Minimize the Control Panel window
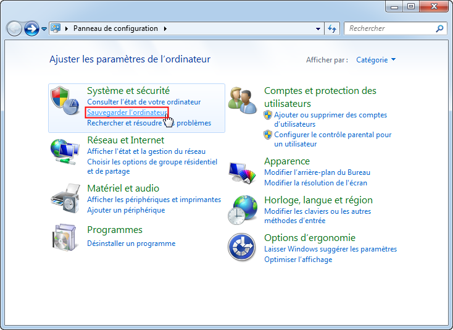The image size is (453, 330). click(394, 6)
